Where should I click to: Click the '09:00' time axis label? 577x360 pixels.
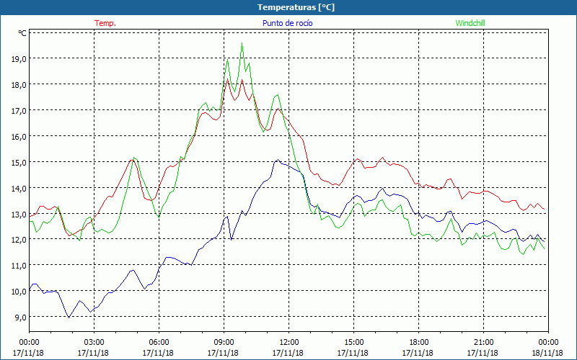(x=224, y=343)
